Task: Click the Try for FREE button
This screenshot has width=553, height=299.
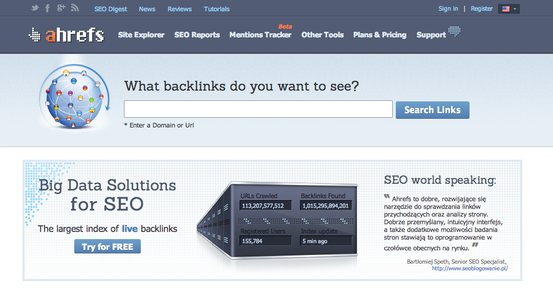Action: coord(108,246)
